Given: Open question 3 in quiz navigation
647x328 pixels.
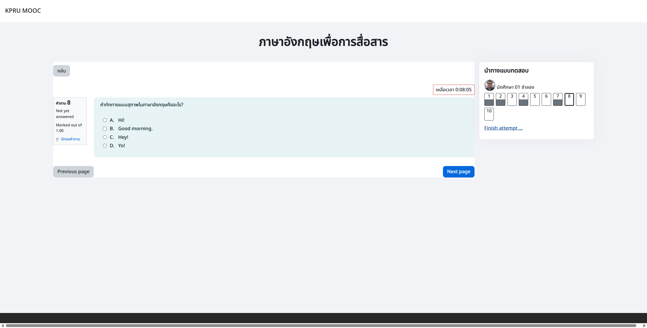Looking at the screenshot, I should click(x=512, y=99).
